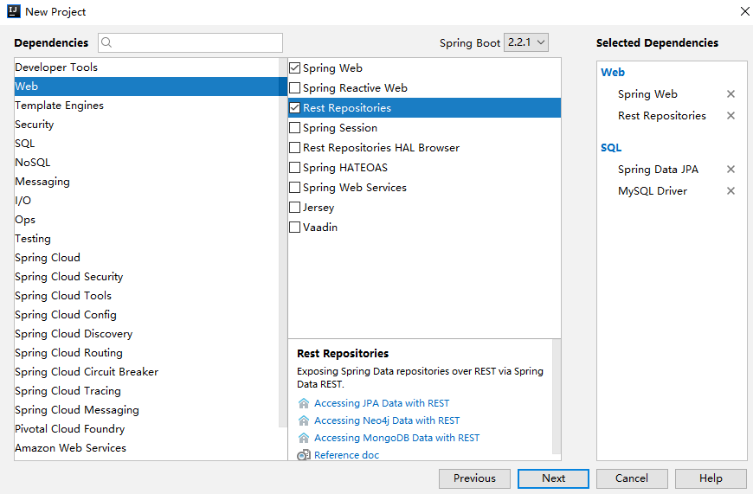Click the Next button

[553, 478]
